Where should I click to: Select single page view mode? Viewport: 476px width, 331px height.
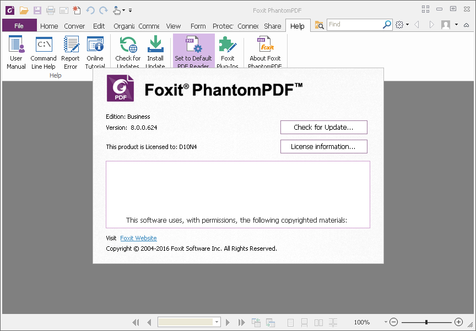(290, 323)
